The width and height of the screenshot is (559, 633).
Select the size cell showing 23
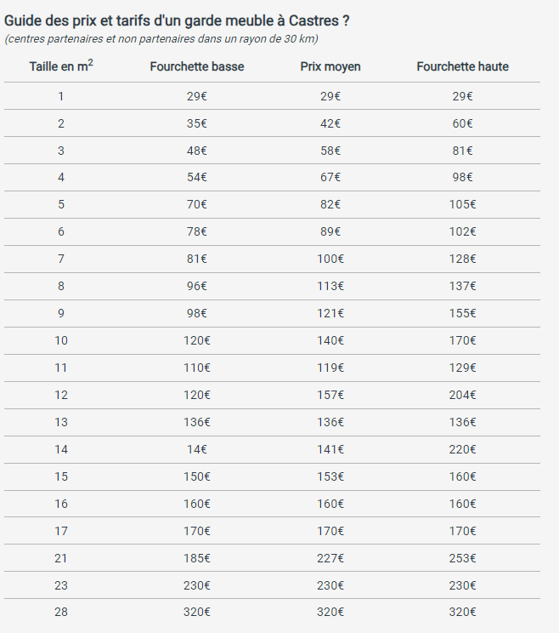pos(61,585)
